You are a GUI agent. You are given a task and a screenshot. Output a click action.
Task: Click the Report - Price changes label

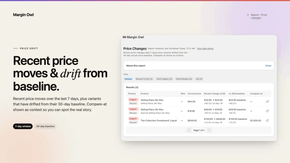(x=259, y=16)
